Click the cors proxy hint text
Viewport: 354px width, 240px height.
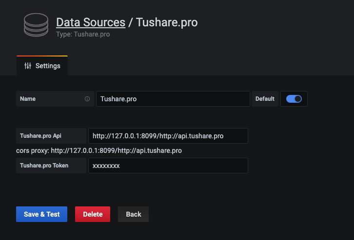click(99, 150)
